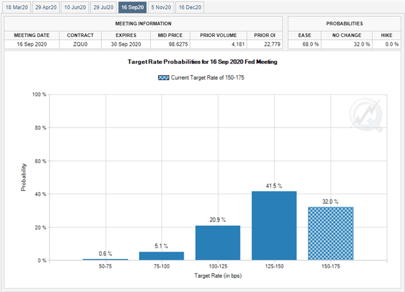Click the legend hatched swatch icon
This screenshot has height=292, width=405.
(163, 77)
